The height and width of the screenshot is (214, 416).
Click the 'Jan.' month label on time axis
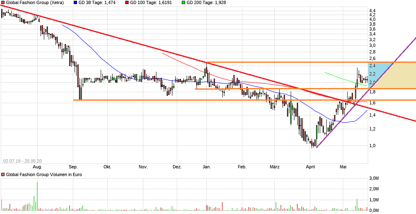click(x=207, y=167)
